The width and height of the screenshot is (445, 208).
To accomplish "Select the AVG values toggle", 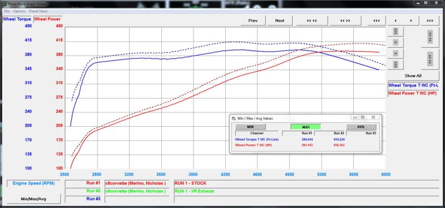I will (x=361, y=127).
